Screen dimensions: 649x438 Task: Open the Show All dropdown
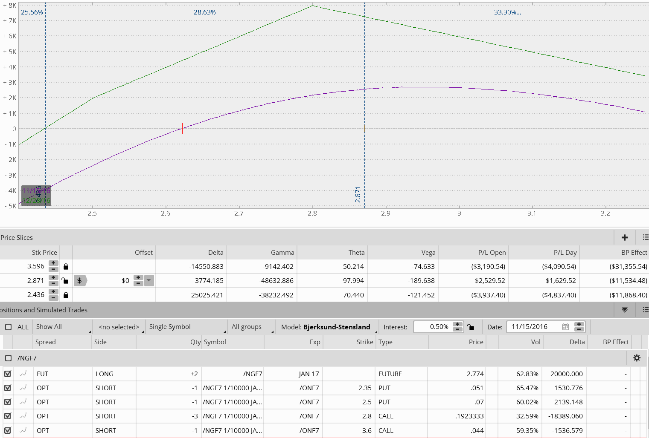tap(62, 327)
